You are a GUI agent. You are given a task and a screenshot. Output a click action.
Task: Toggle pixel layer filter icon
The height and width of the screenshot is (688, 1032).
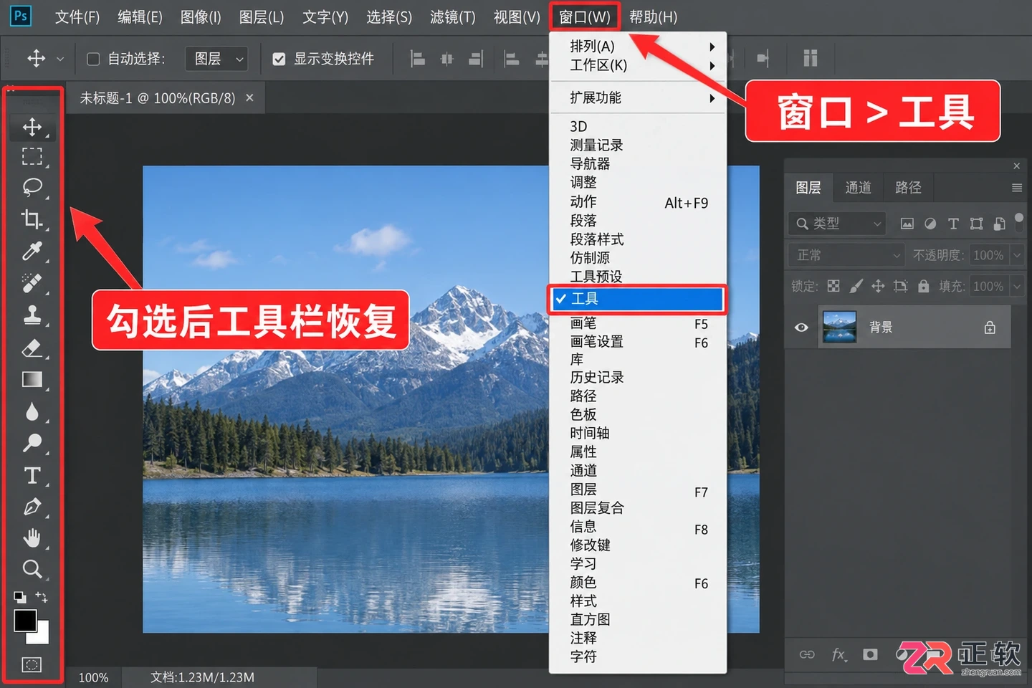[907, 224]
